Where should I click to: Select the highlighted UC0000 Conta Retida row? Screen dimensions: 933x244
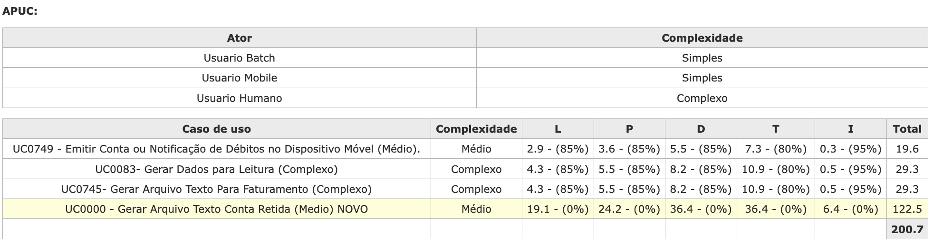216,209
